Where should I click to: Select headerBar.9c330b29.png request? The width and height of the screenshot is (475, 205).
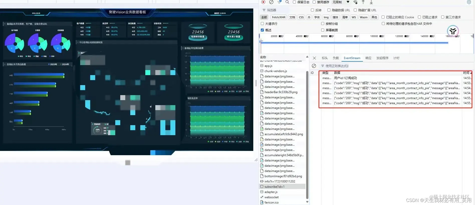pyautogui.click(x=282, y=92)
